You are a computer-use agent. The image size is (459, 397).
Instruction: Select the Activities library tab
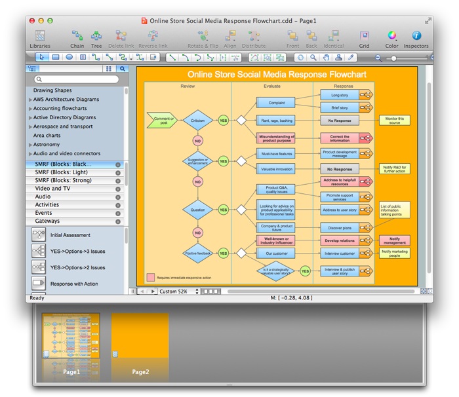pyautogui.click(x=75, y=205)
